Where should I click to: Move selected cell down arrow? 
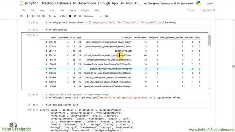pyautogui.click(x=55, y=16)
